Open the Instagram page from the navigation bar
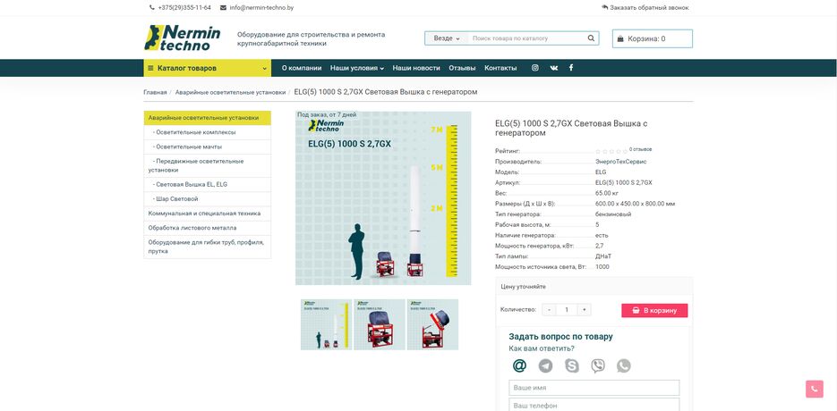Image resolution: width=837 pixels, height=411 pixels. click(x=535, y=68)
